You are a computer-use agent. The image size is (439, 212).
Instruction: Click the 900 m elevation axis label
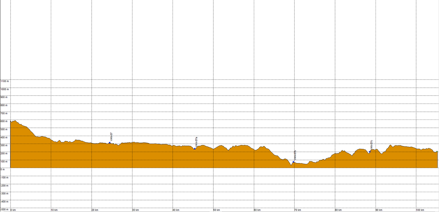click(4, 97)
